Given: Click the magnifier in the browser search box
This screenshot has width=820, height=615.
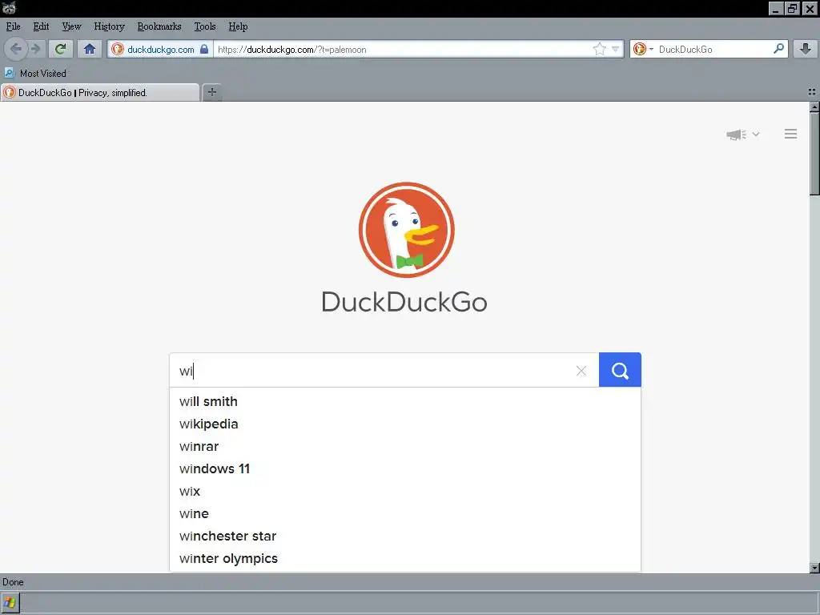Looking at the screenshot, I should pos(778,49).
